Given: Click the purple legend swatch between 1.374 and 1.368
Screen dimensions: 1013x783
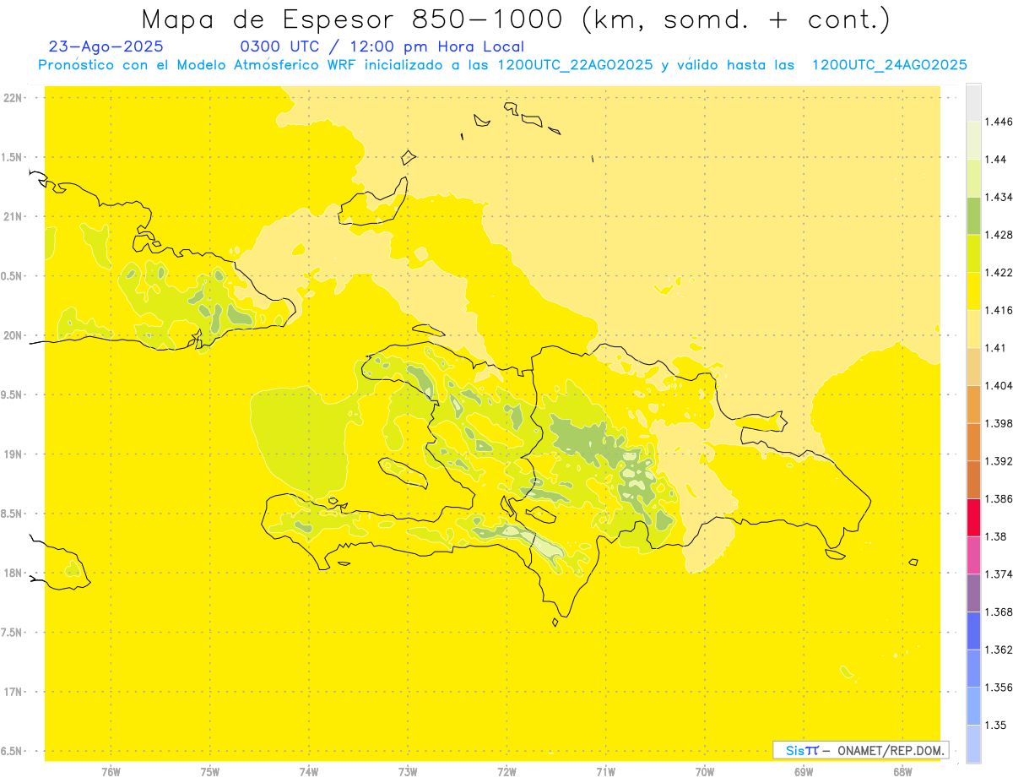Looking at the screenshot, I should tap(973, 592).
